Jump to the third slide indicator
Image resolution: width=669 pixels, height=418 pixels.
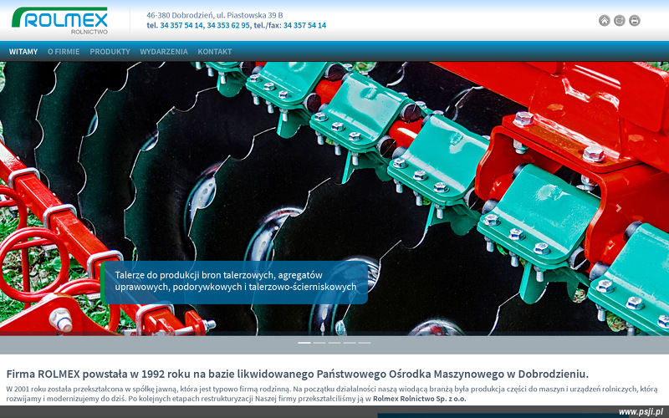tap(334, 343)
